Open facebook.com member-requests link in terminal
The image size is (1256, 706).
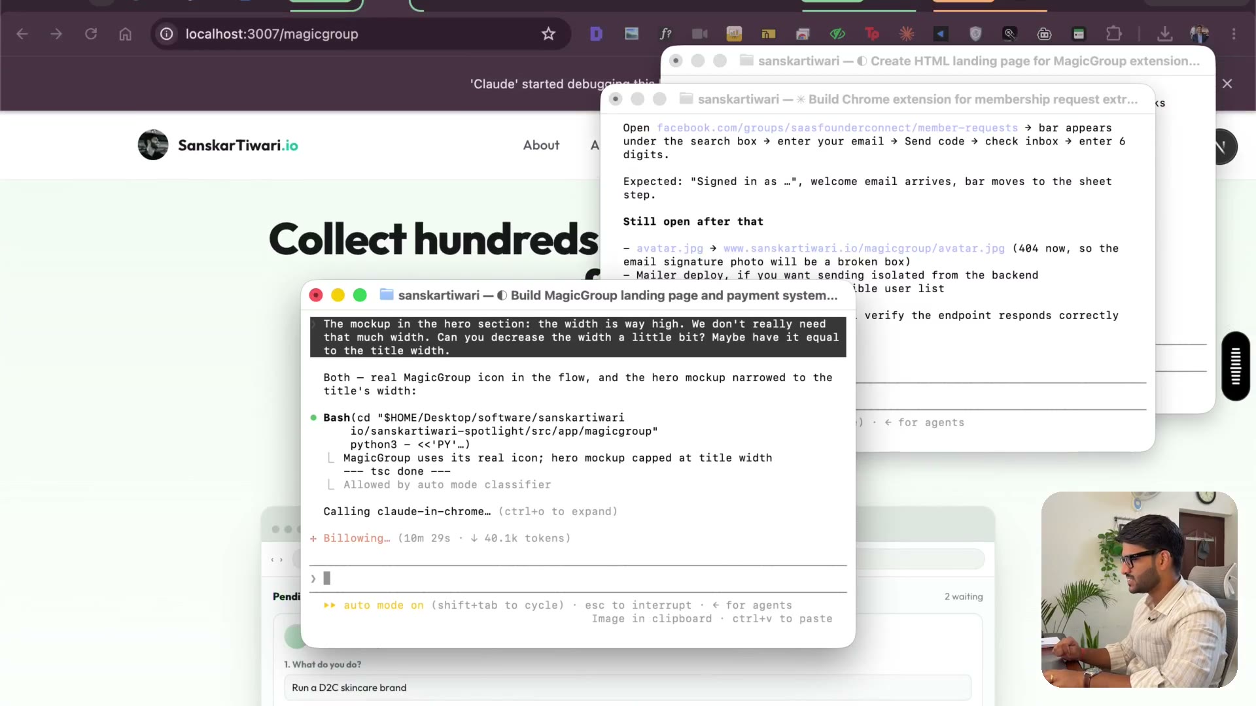[x=837, y=128]
